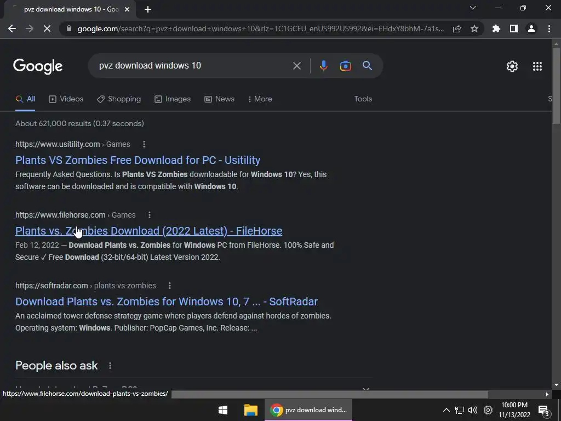Search by image with Google Lens

point(345,66)
